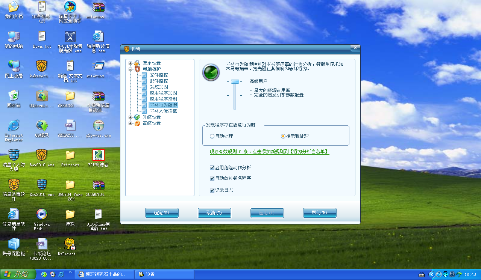Expand the 查杀设置 tree node

click(x=130, y=63)
